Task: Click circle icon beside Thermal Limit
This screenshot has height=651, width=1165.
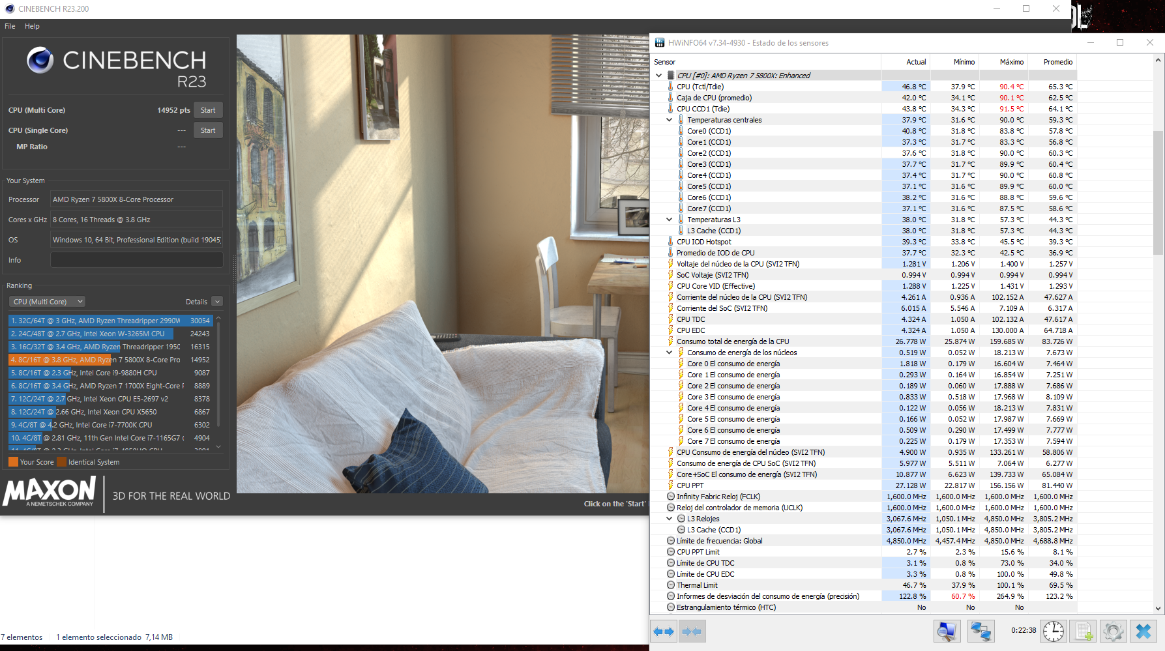Action: 670,585
